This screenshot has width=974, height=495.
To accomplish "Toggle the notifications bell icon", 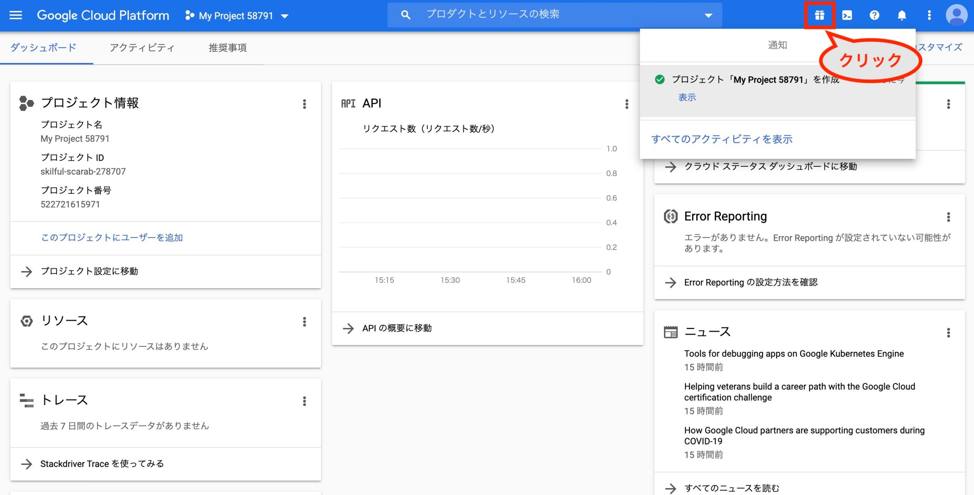I will point(902,15).
